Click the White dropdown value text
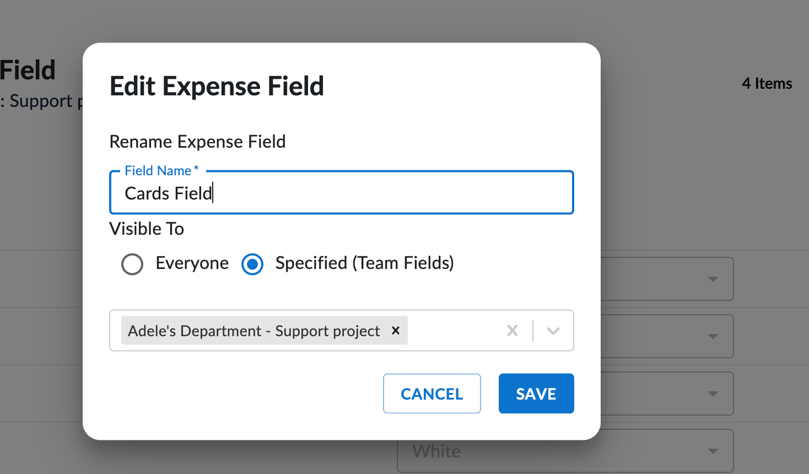Image resolution: width=809 pixels, height=474 pixels. coord(436,451)
